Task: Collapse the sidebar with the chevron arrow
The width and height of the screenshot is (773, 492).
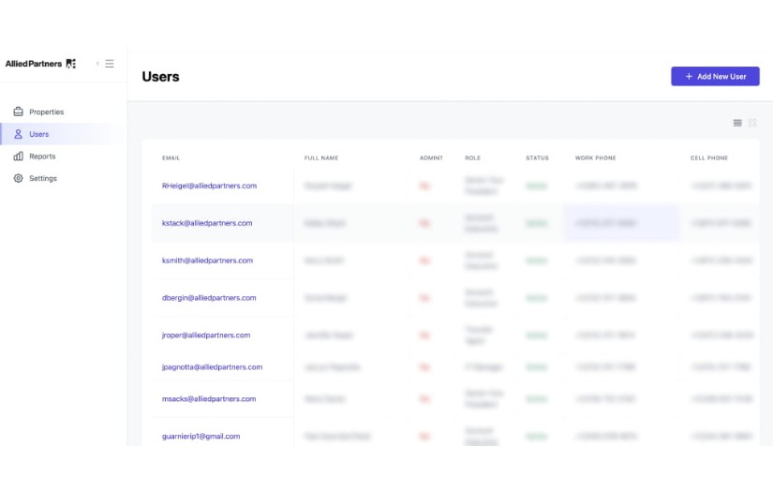Action: (97, 64)
